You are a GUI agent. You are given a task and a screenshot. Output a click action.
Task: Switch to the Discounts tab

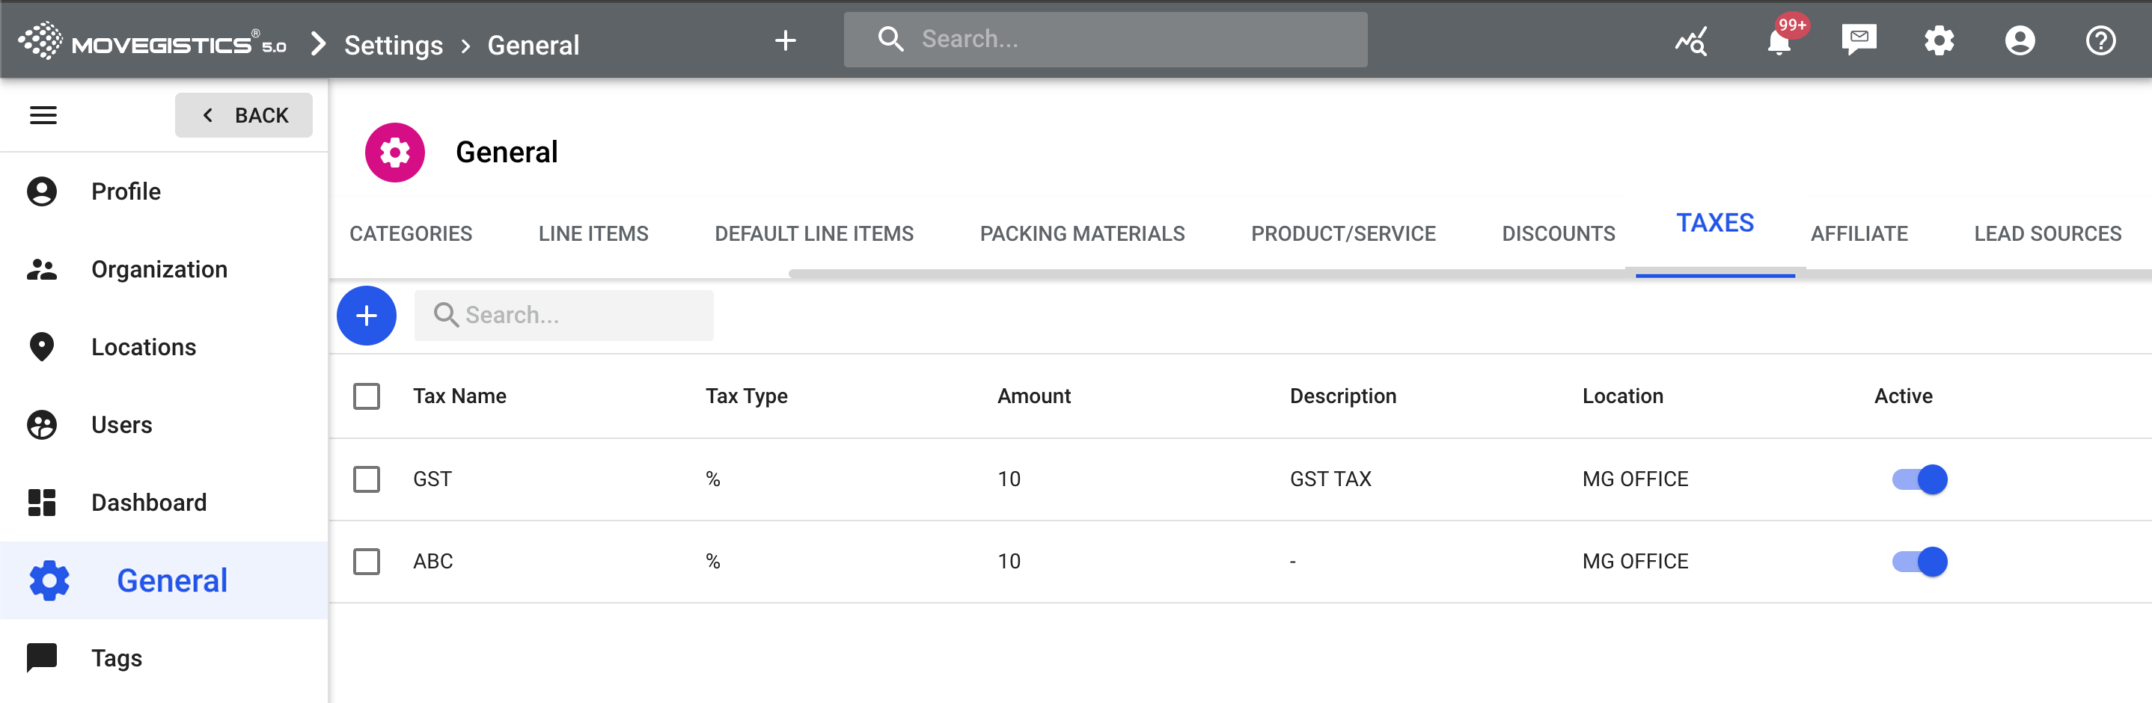[x=1557, y=234]
